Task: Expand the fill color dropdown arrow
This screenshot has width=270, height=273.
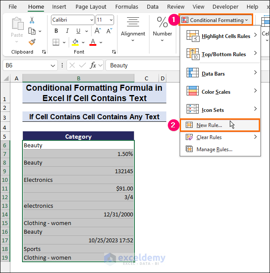Action: (83, 42)
